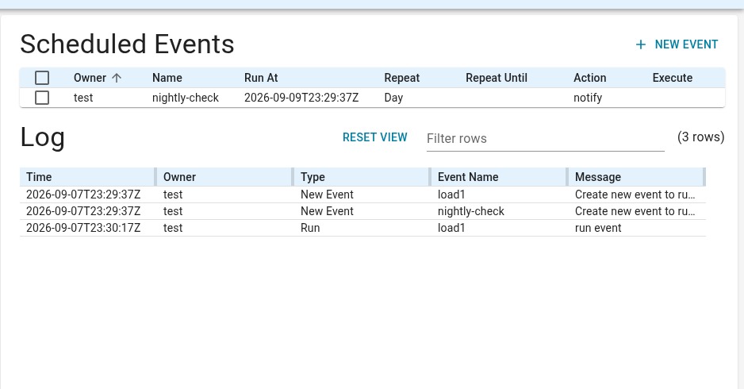The image size is (744, 389).
Task: Click the Action column header
Action: (x=590, y=78)
